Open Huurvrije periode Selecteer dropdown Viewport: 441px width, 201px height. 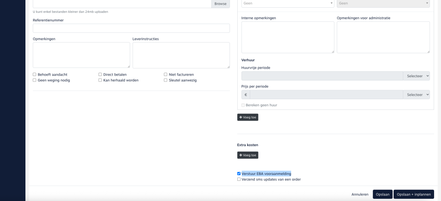(416, 76)
